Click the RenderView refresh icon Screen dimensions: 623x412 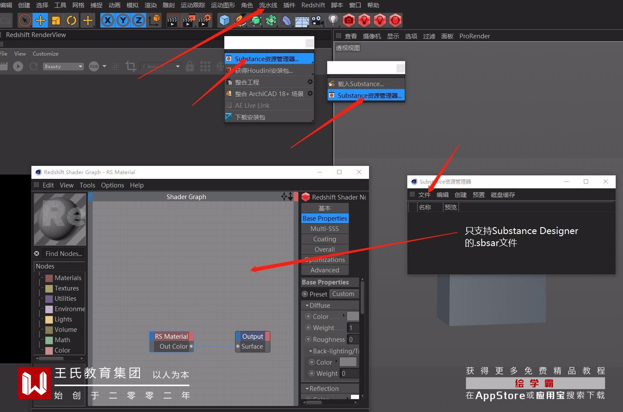pyautogui.click(x=34, y=66)
